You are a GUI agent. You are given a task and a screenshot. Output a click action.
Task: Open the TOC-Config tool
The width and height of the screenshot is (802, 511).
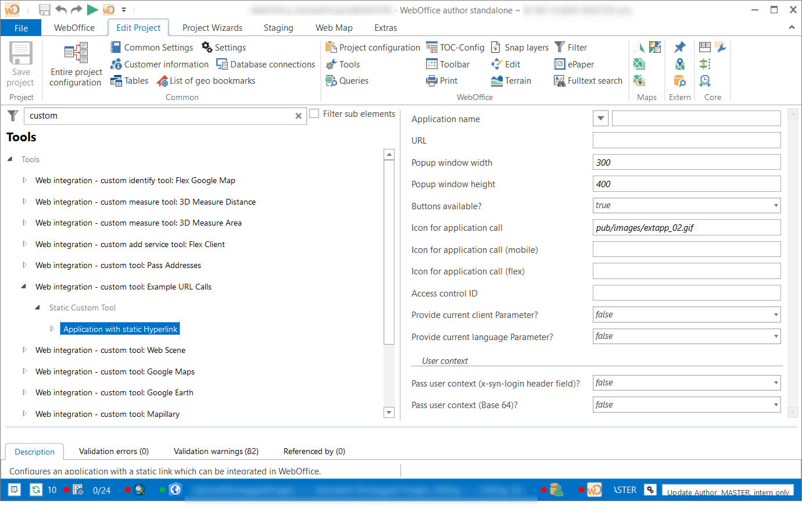point(455,47)
